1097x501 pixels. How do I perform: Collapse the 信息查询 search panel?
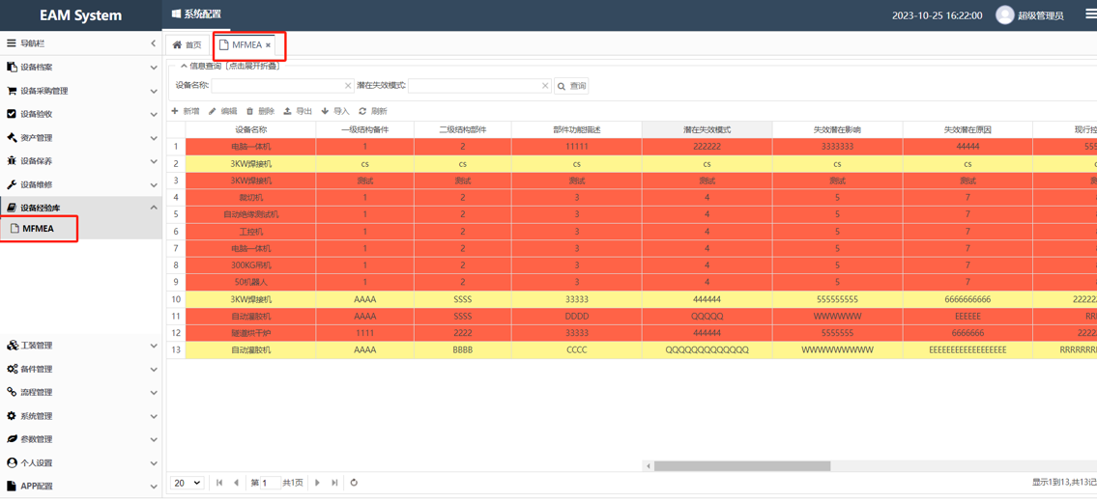[184, 67]
